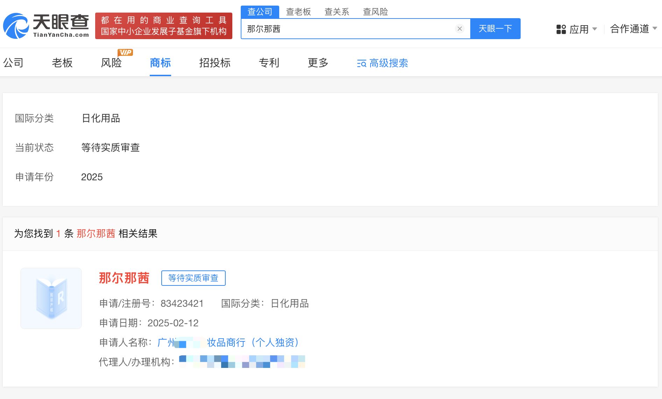The height and width of the screenshot is (399, 662).
Task: Open the 招投标 results tab
Action: coord(214,63)
